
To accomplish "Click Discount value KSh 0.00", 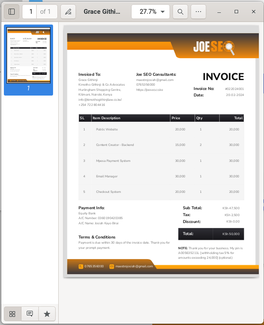I will [233, 222].
